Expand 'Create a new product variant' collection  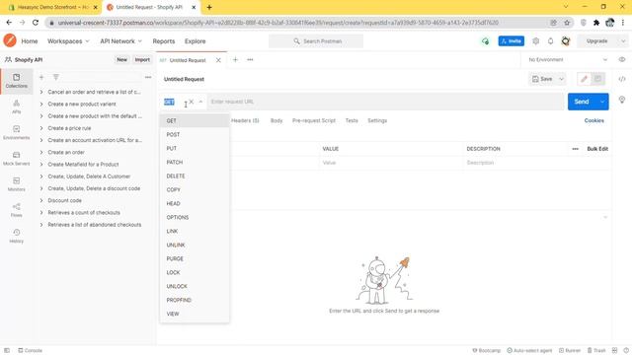point(41,104)
